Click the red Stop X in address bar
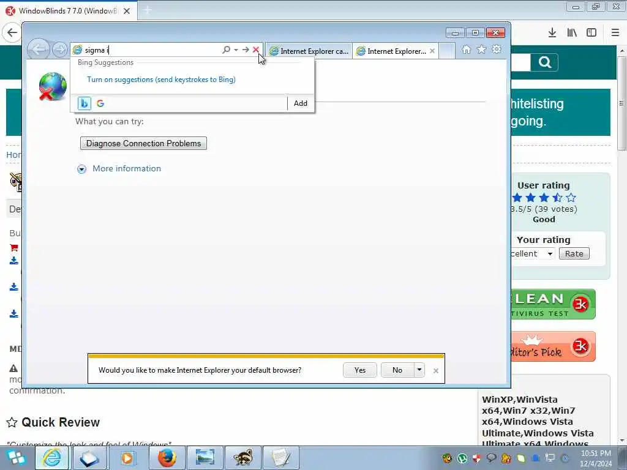This screenshot has height=470, width=627. [x=256, y=50]
